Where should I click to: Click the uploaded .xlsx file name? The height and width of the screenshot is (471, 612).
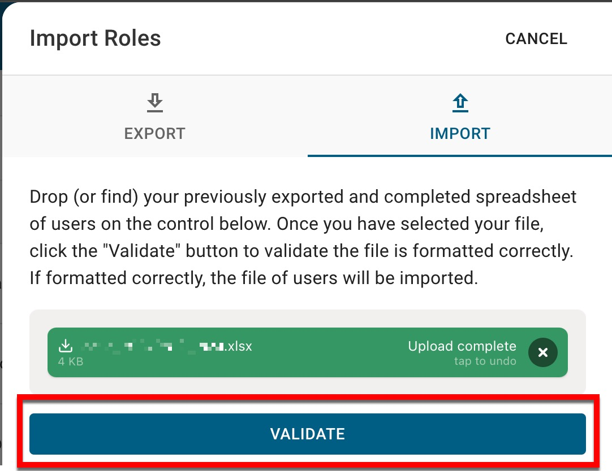(164, 346)
